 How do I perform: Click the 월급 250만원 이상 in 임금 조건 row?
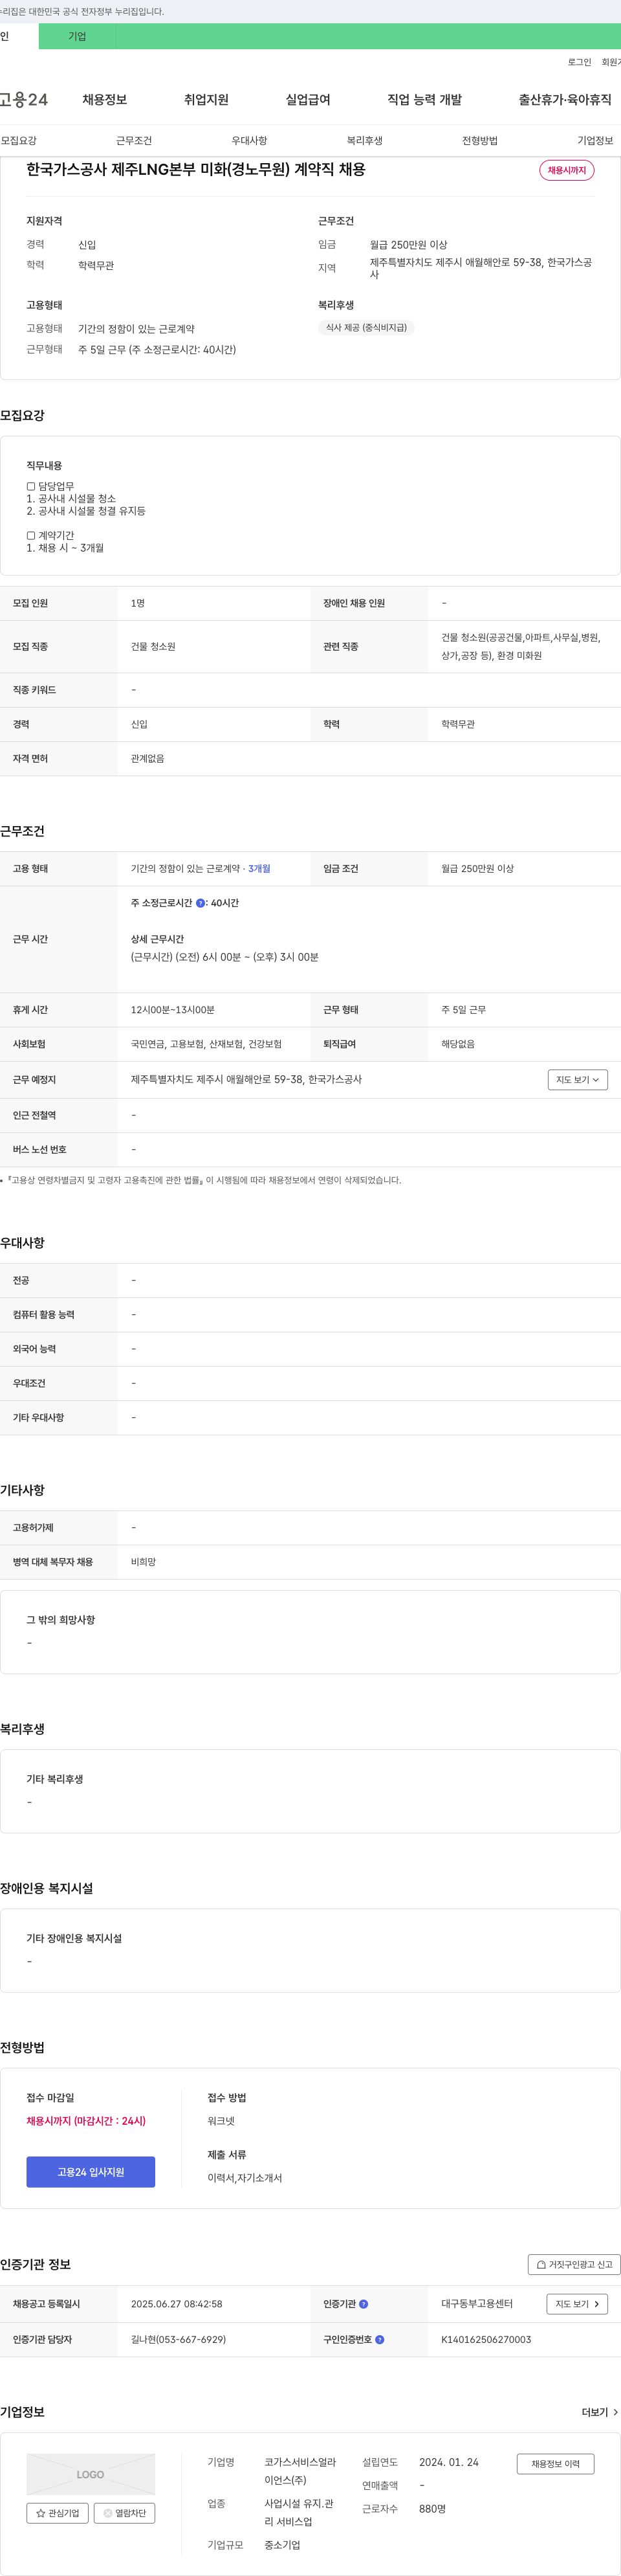pos(477,869)
